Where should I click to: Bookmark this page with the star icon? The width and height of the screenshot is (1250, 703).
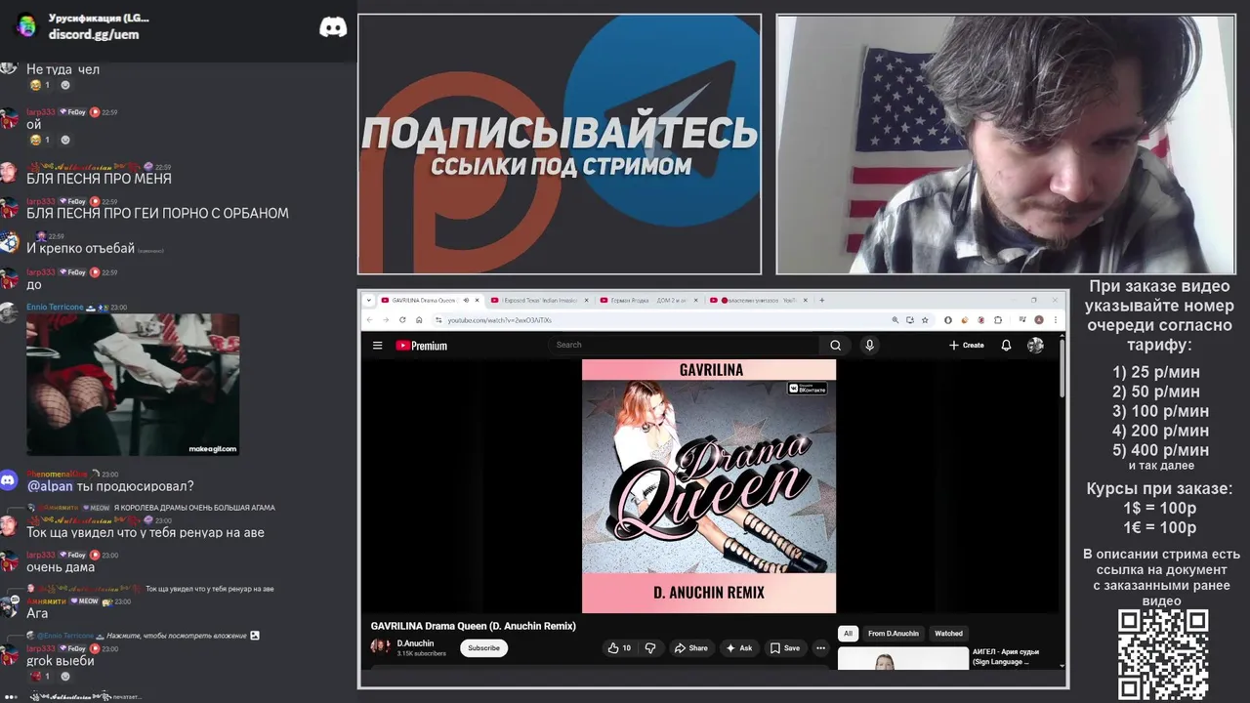click(x=925, y=320)
